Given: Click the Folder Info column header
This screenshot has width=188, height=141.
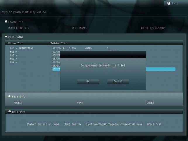Looking at the screenshot, I should (x=59, y=43).
